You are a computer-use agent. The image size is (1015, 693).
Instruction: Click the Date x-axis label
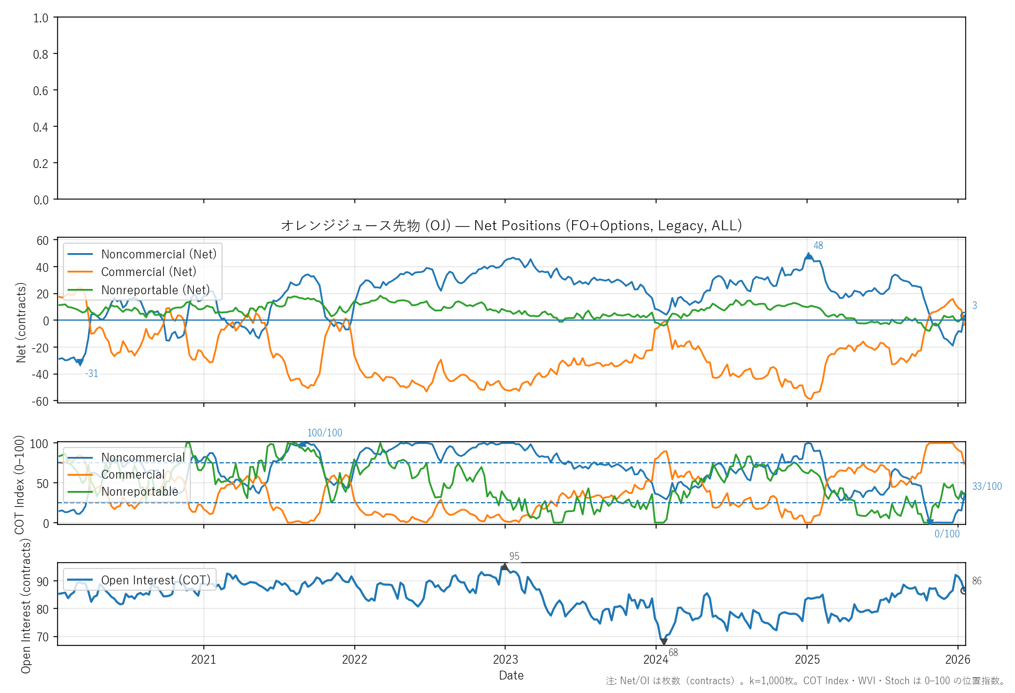pos(511,675)
